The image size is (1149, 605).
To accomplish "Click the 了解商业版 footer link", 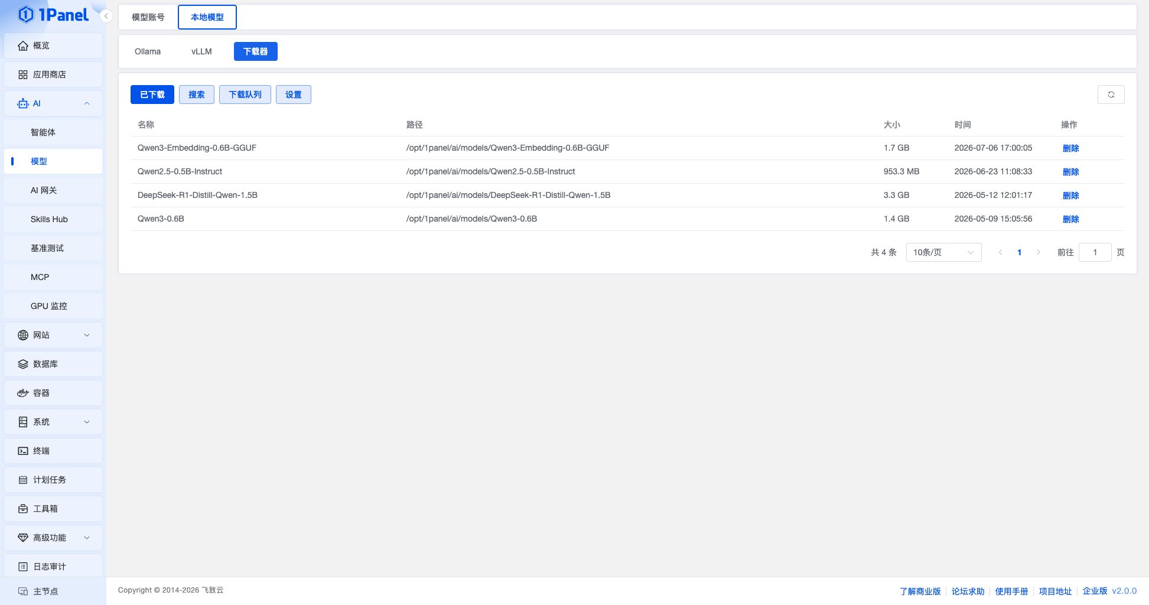I will tap(920, 591).
